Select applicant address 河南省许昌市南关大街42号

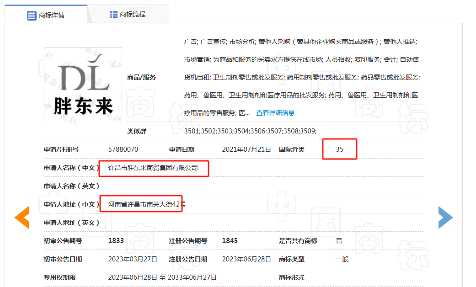[x=147, y=204]
